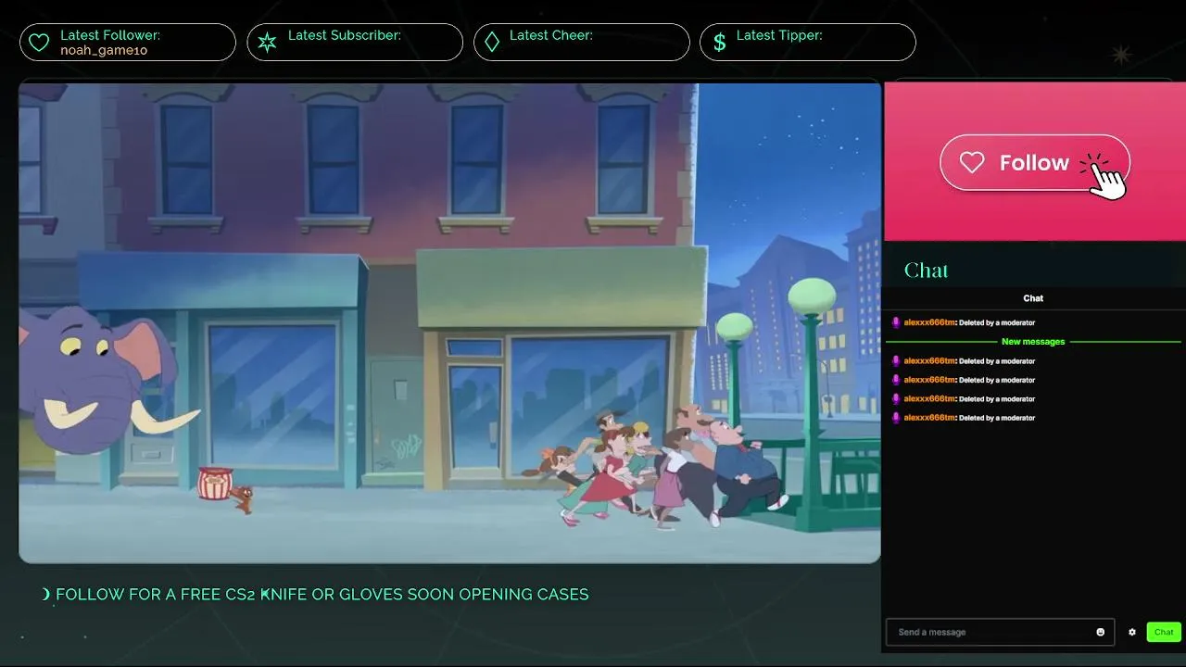
Task: Click the large Chat heading under Follow banner
Action: pos(926,271)
